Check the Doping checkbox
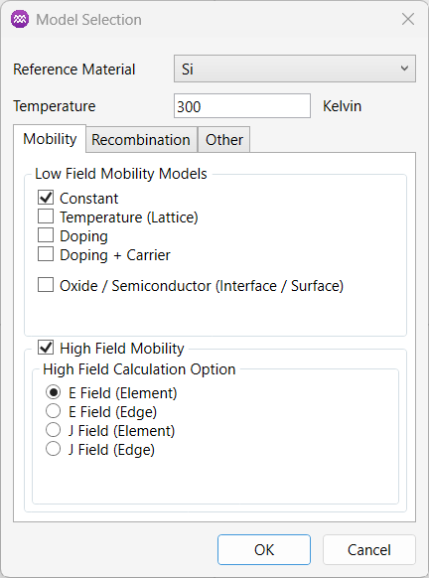This screenshot has width=429, height=578. pyautogui.click(x=46, y=235)
